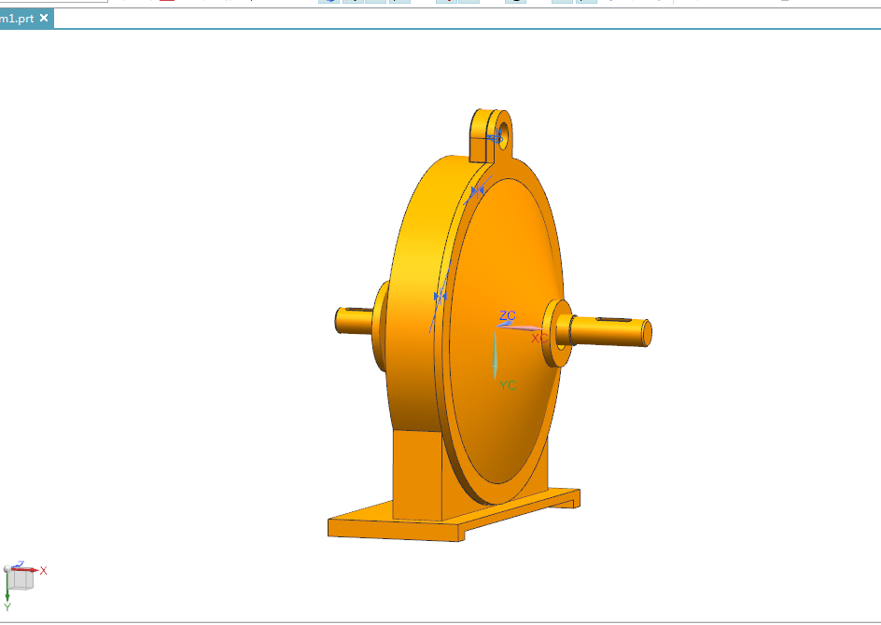Click the YC label of the WCS
This screenshot has width=881, height=625.
coord(508,385)
